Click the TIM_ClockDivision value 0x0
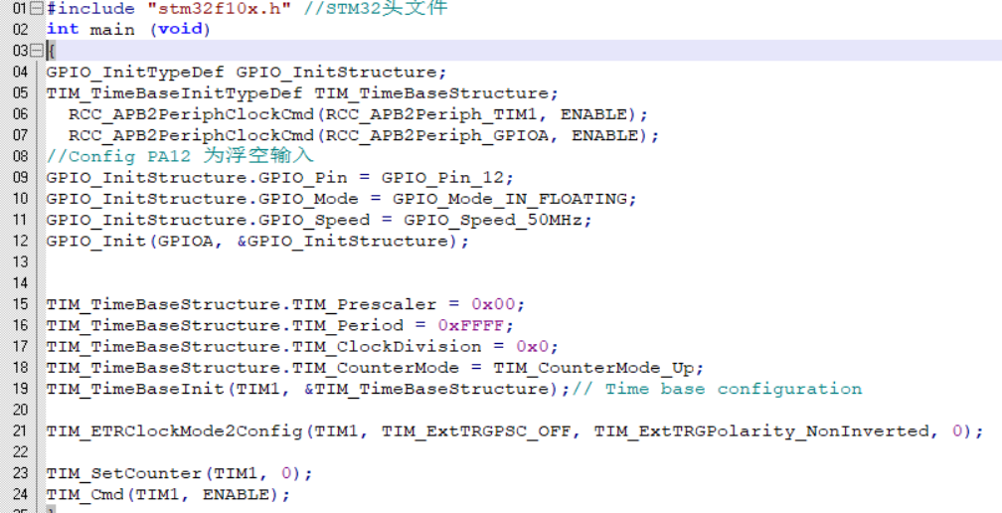Viewport: 1002px width, 513px height. 532,346
